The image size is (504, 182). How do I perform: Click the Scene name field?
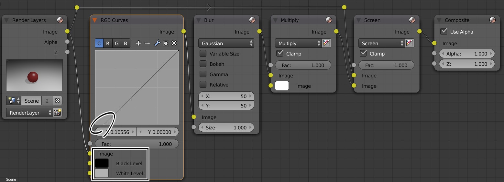[x=32, y=101]
